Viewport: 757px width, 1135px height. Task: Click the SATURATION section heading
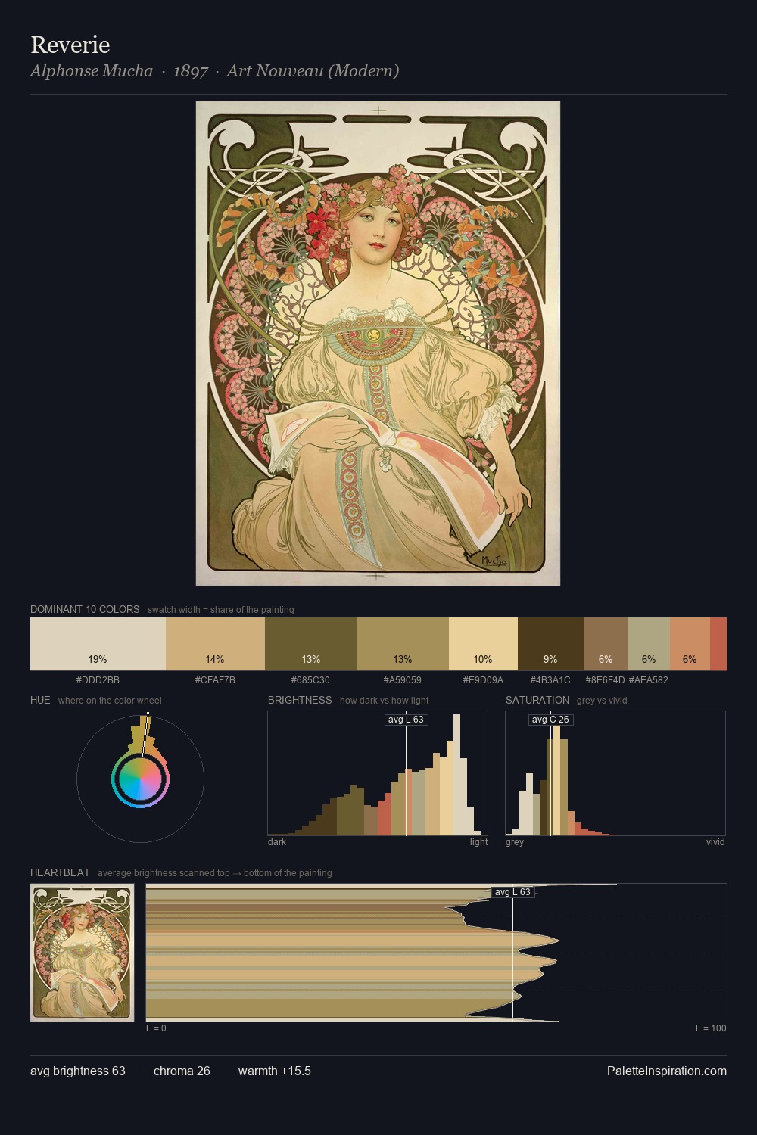tap(537, 700)
